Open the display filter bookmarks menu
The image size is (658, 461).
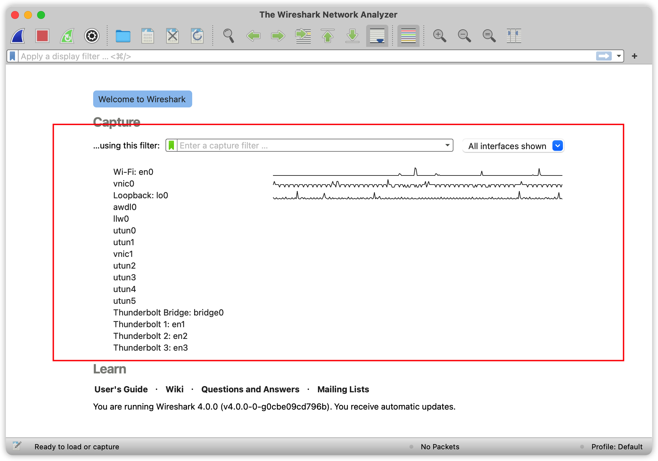click(12, 56)
